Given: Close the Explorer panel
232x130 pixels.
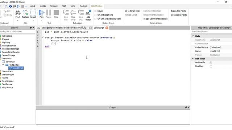Looking at the screenshot, I should coord(34,28).
